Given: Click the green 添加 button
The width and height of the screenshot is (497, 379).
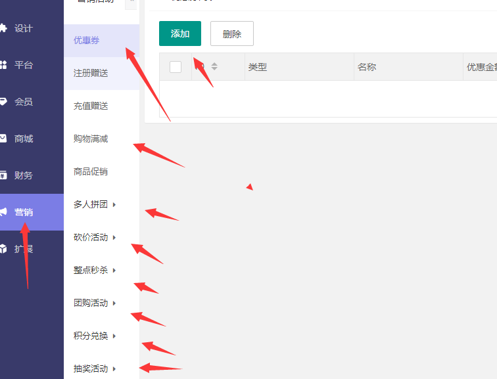Looking at the screenshot, I should coord(180,34).
